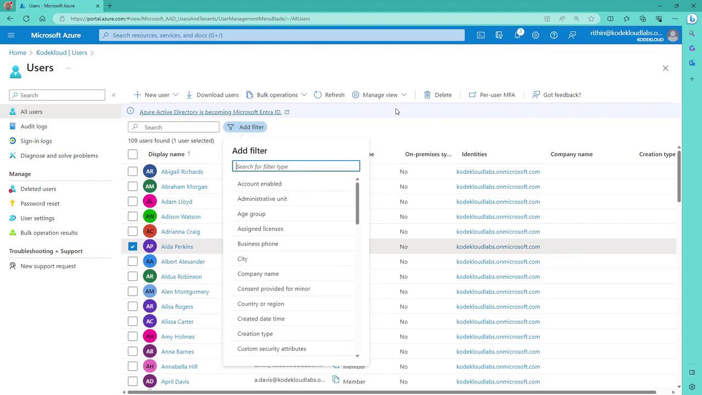Click the Deleted users icon
The width and height of the screenshot is (702, 395).
click(13, 189)
